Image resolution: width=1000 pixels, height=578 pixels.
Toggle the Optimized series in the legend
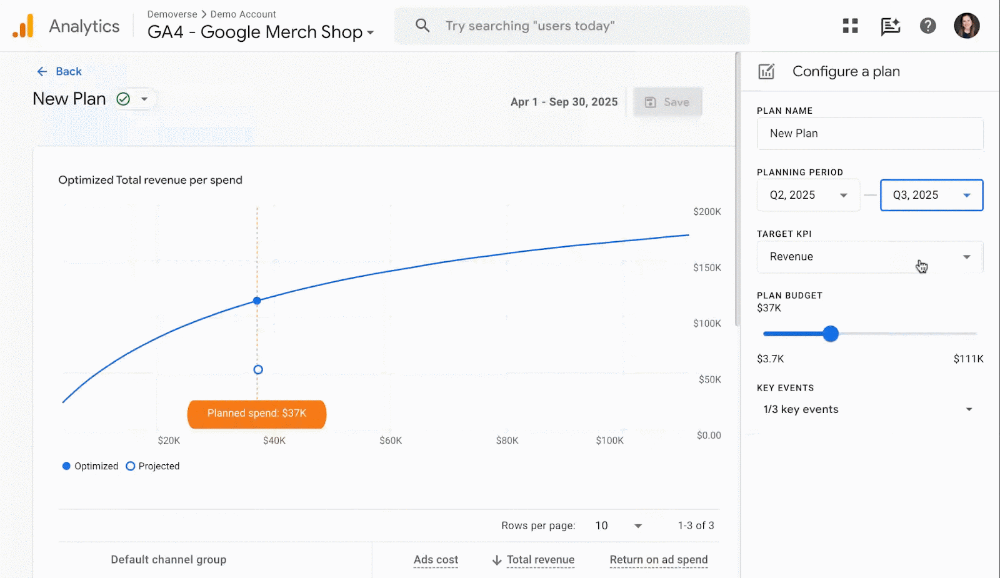click(90, 466)
